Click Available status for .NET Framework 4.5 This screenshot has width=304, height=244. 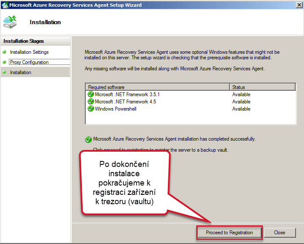coord(241,102)
